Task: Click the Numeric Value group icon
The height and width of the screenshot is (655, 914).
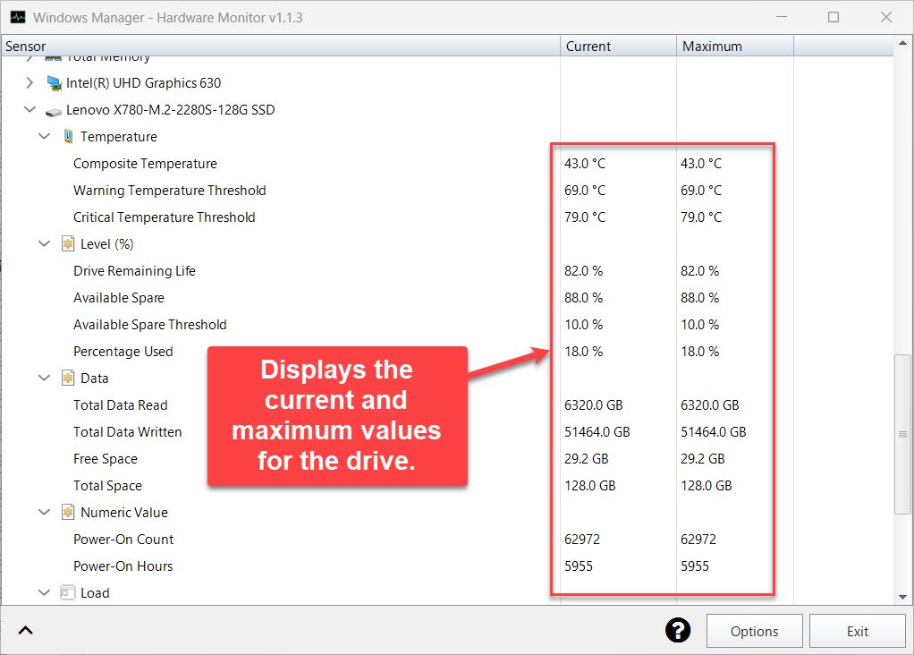Action: tap(68, 512)
